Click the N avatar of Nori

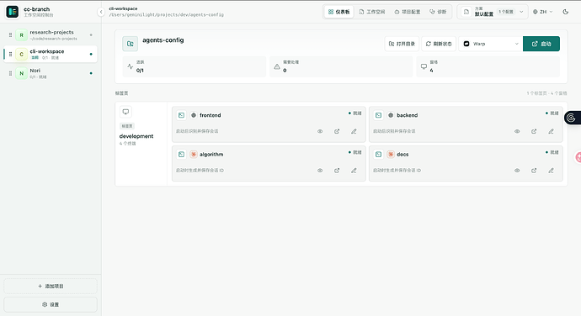22,73
